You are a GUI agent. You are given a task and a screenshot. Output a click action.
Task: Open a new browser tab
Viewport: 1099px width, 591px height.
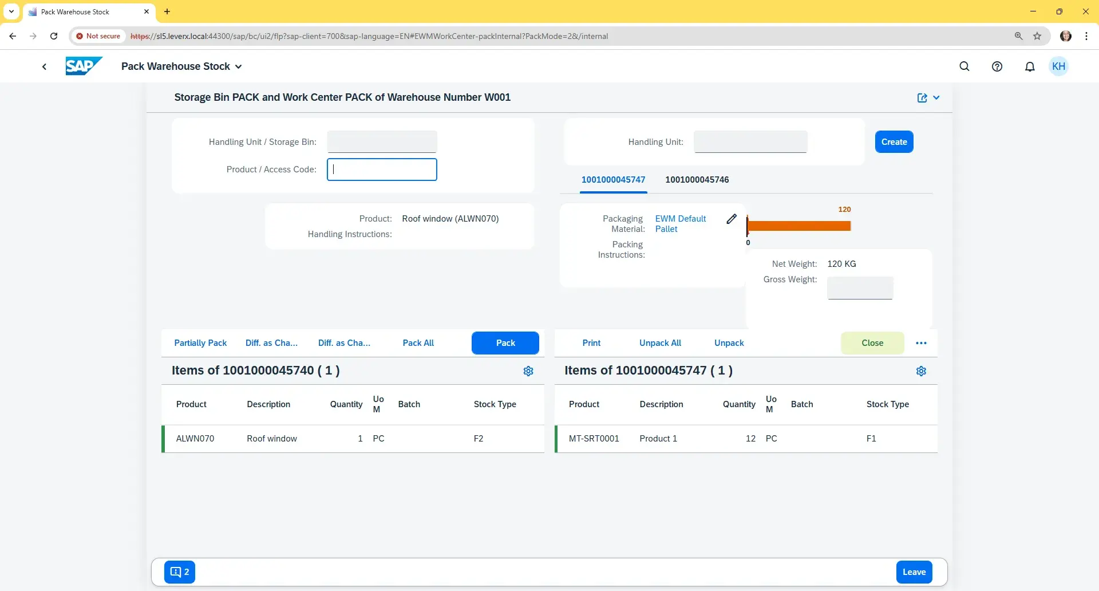point(167,11)
